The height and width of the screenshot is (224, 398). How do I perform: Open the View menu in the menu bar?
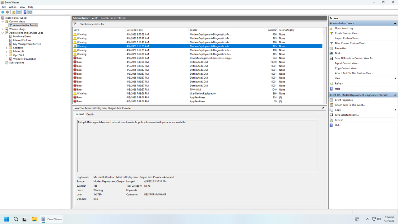click(22, 7)
